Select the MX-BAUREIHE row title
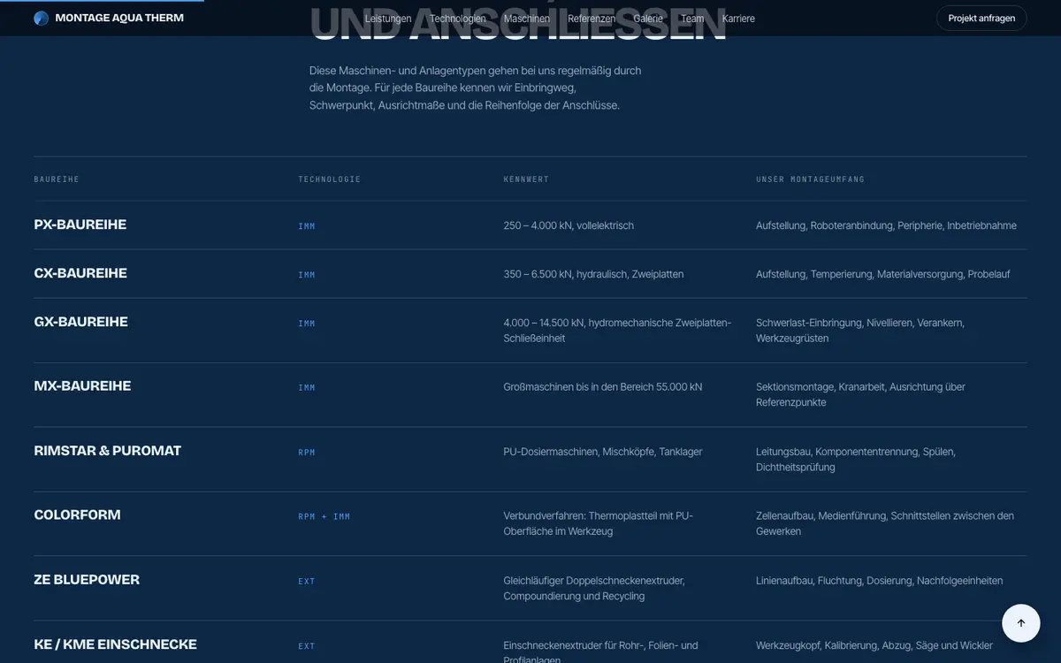 coord(82,386)
